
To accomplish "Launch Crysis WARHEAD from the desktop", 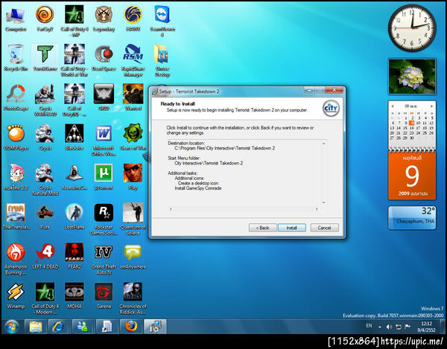I will click(45, 100).
